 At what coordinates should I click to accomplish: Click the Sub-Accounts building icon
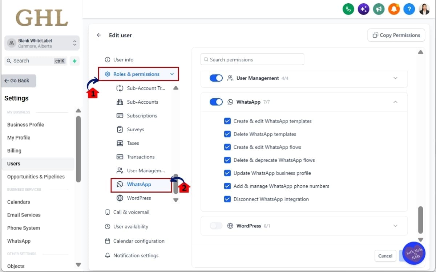click(120, 102)
